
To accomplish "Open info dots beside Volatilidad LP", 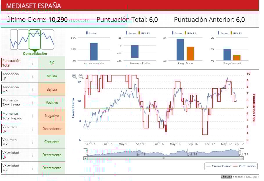I will pyautogui.click(x=33, y=155).
